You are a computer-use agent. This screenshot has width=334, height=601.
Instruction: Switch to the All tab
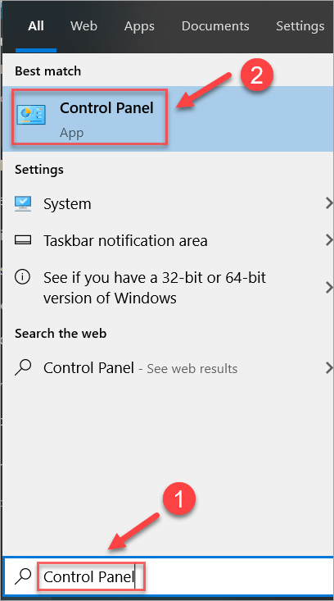coord(36,26)
